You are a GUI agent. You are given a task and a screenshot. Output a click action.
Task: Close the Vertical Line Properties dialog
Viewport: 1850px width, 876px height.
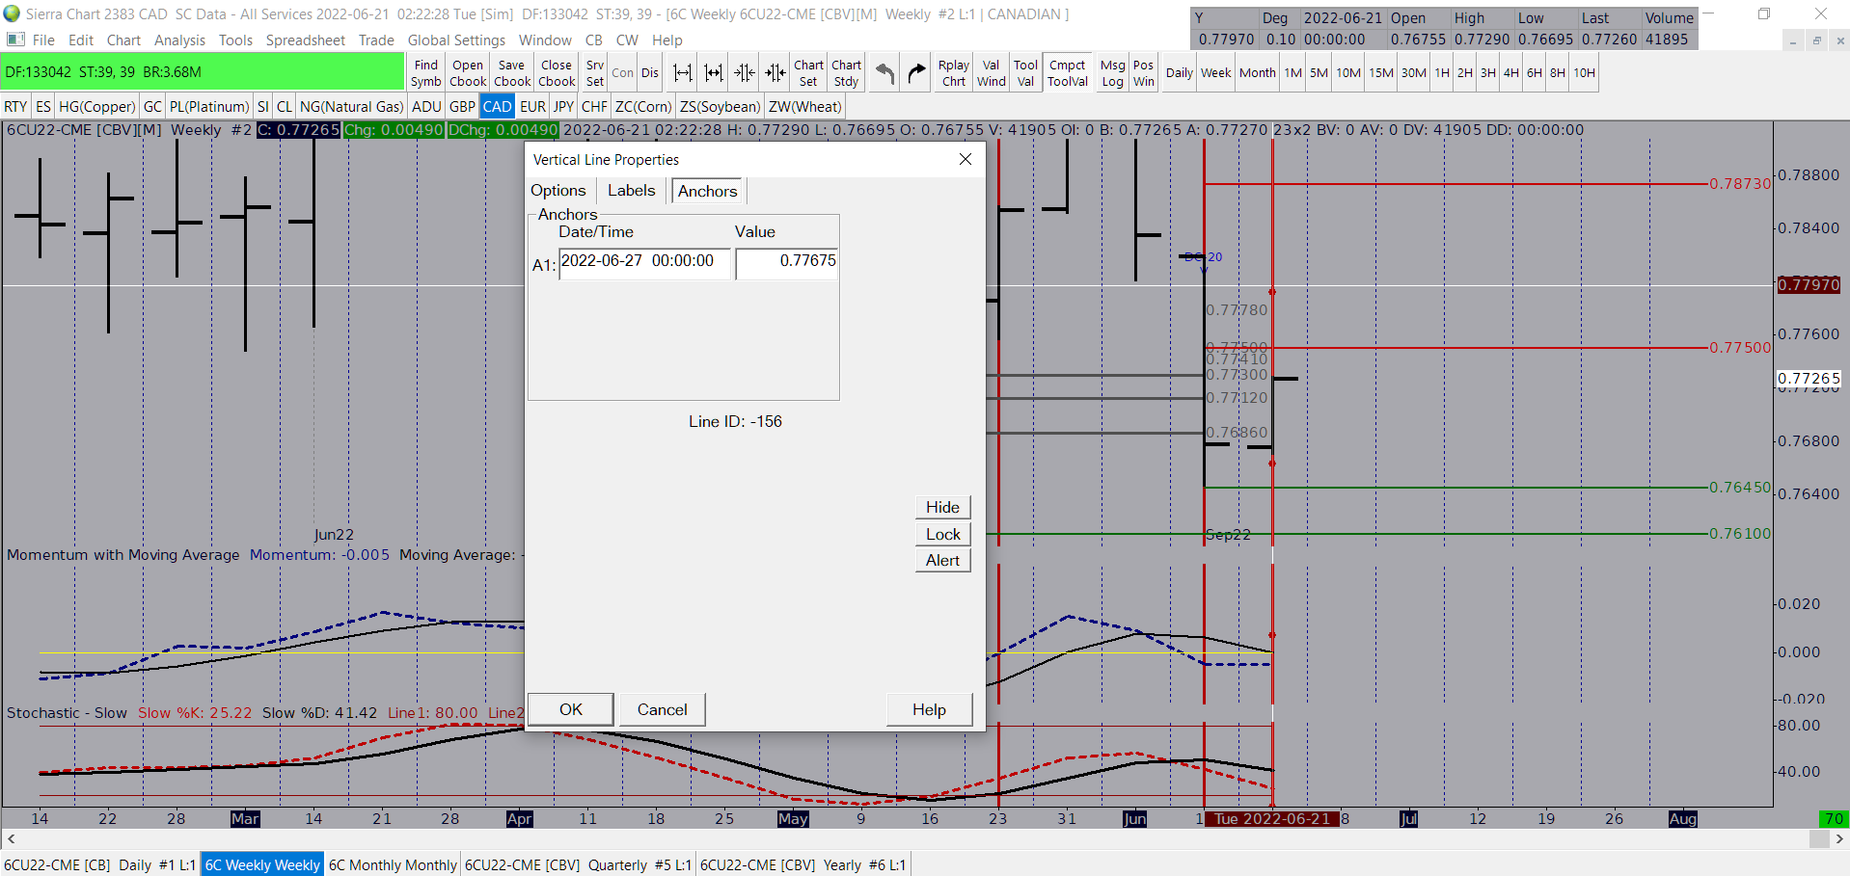(x=966, y=159)
